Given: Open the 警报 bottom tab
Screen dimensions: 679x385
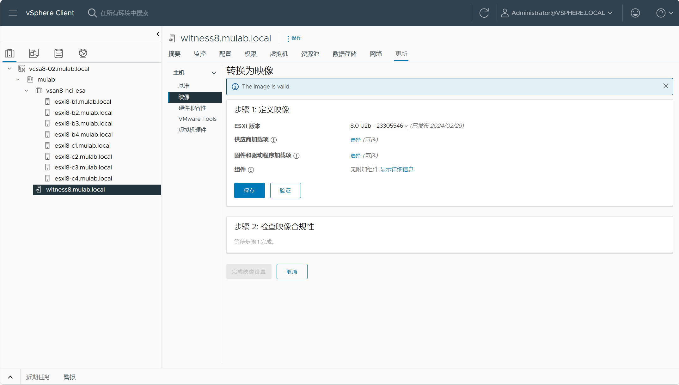Looking at the screenshot, I should 70,377.
